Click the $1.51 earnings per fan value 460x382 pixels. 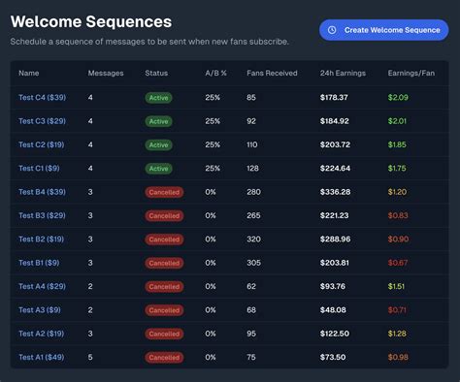pyautogui.click(x=396, y=286)
